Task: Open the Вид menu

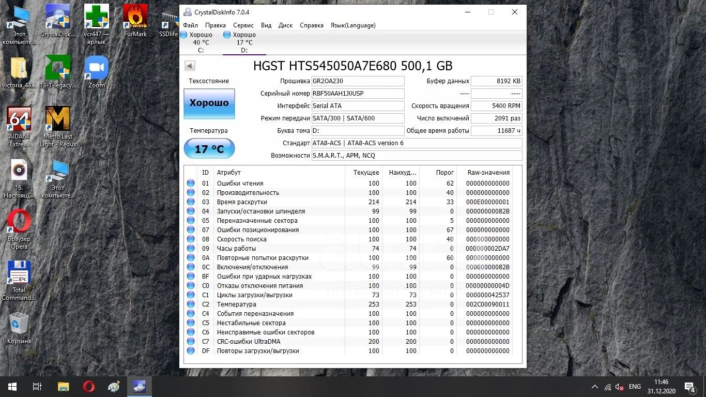Action: click(266, 25)
